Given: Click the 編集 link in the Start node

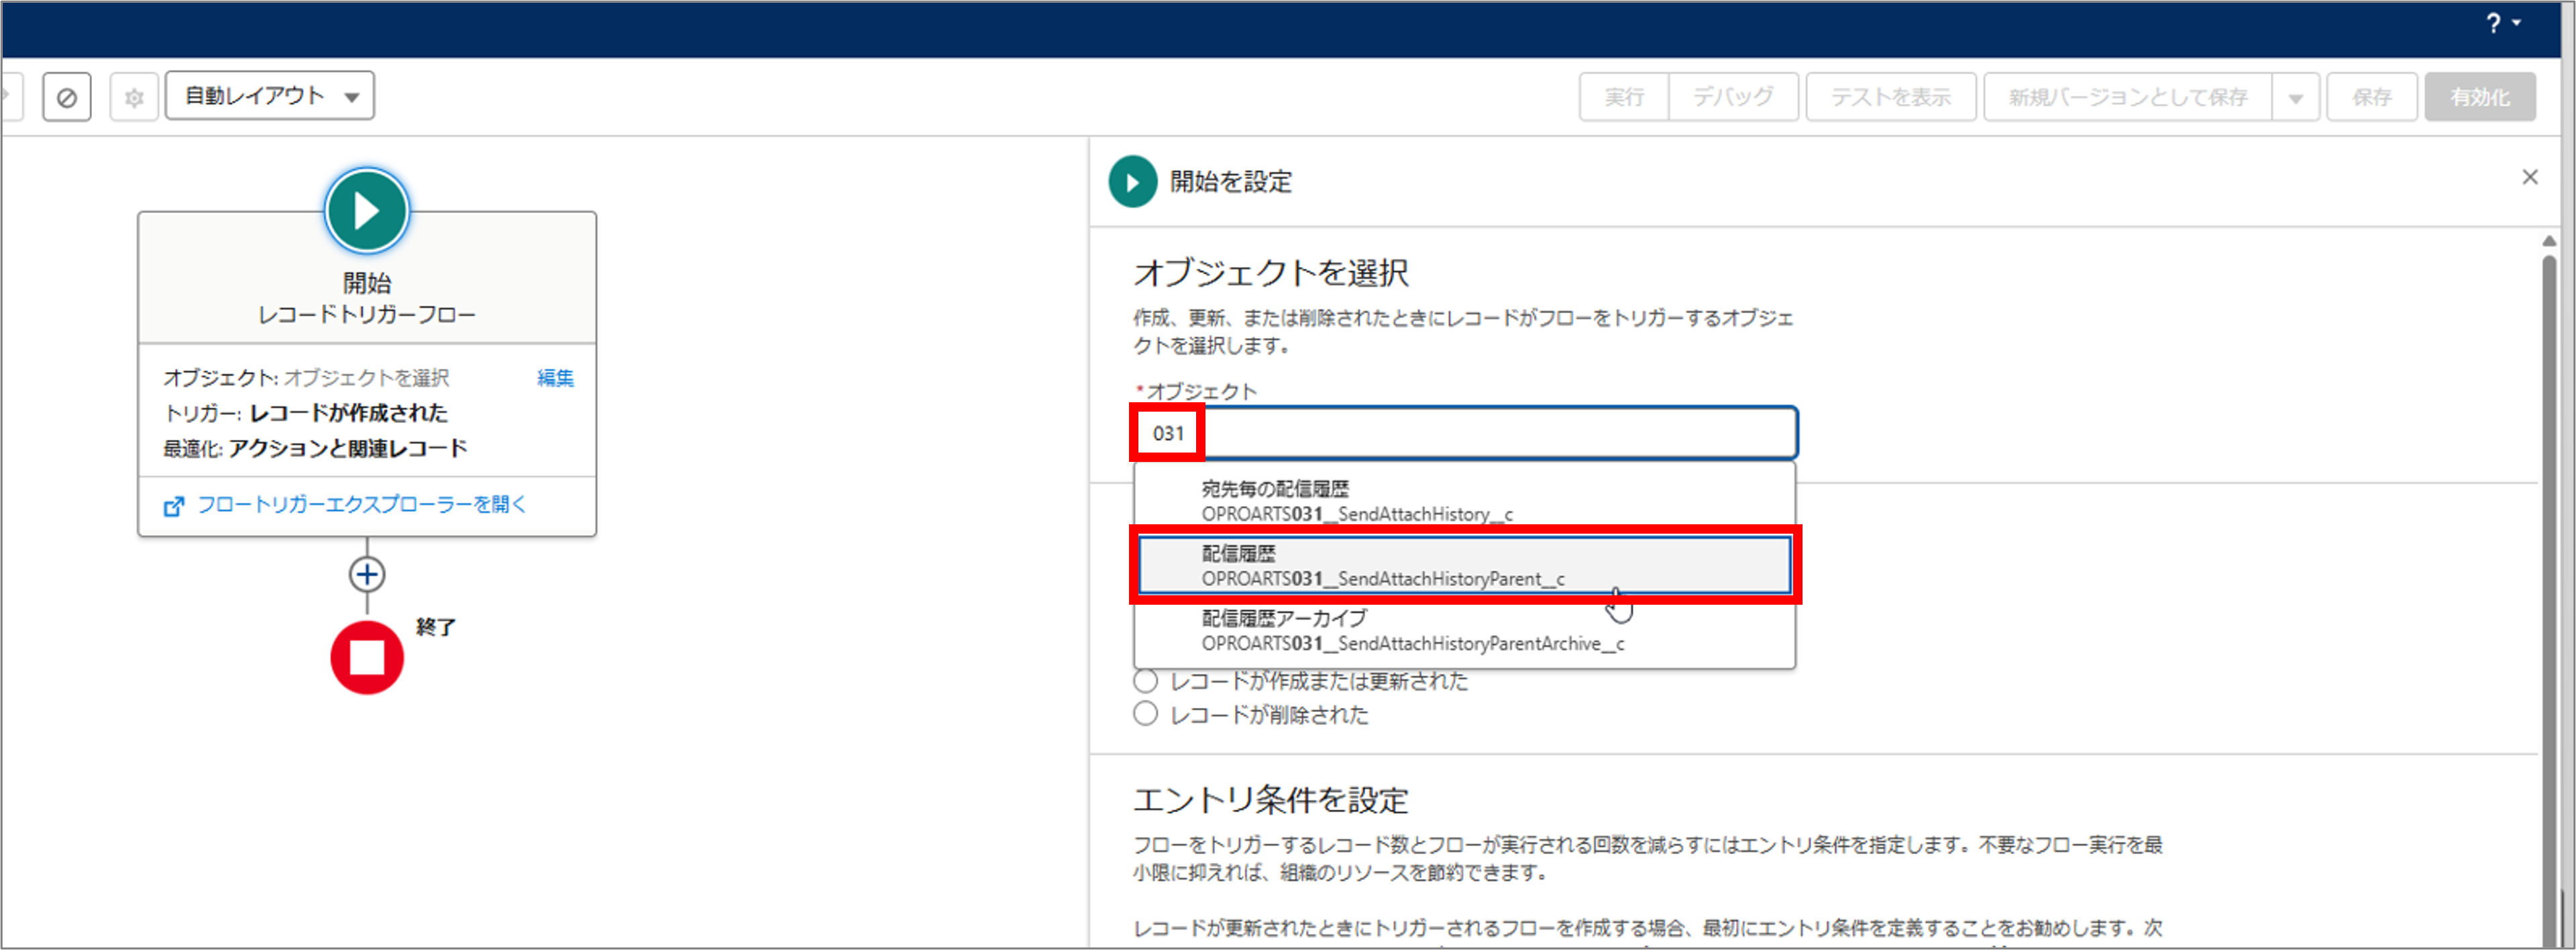Looking at the screenshot, I should [555, 377].
